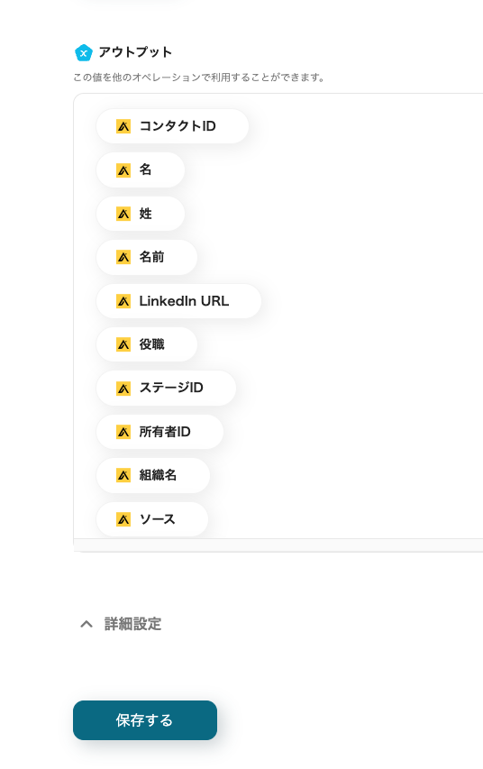Choose the 組織名 output chip
The width and height of the screenshot is (483, 769).
(153, 475)
